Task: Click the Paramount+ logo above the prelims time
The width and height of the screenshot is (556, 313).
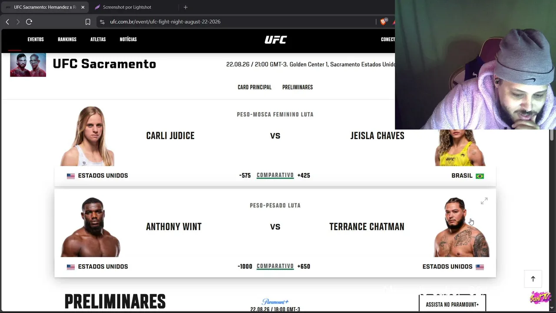Action: (275, 302)
